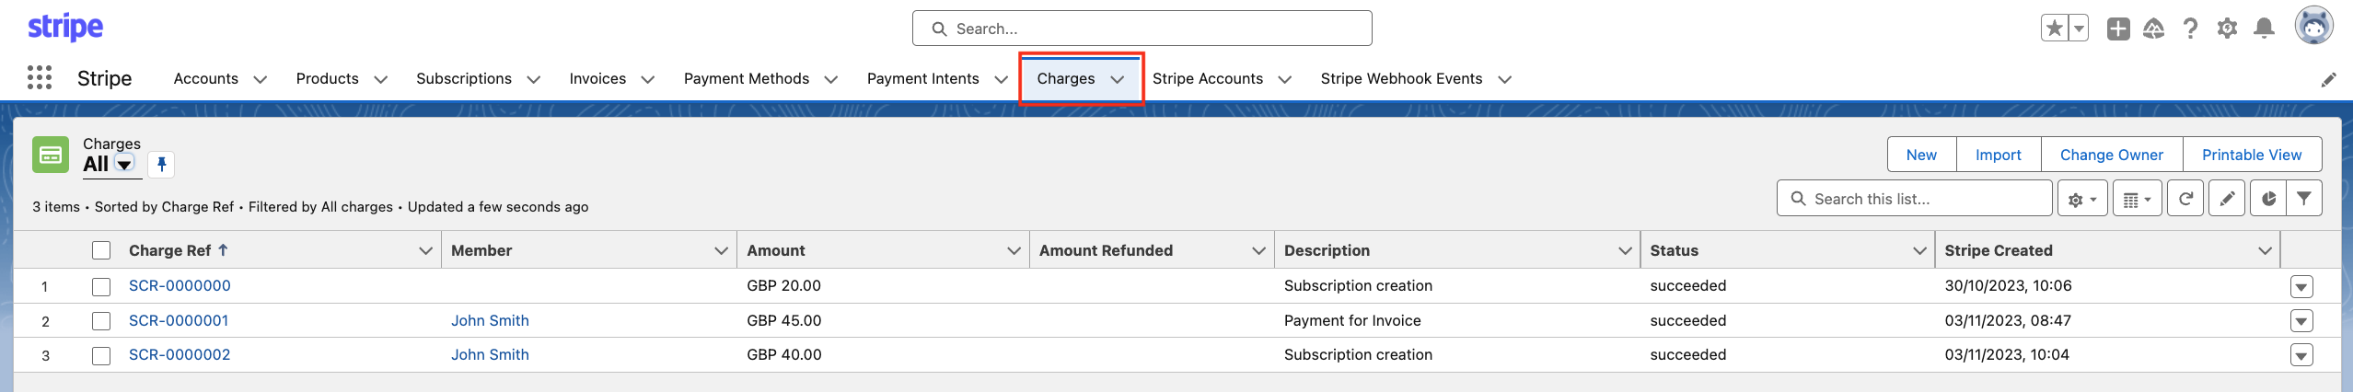Click the Help question mark icon

pyautogui.click(x=2190, y=29)
